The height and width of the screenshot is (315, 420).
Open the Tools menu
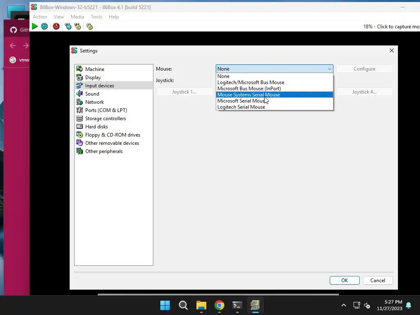pos(96,16)
